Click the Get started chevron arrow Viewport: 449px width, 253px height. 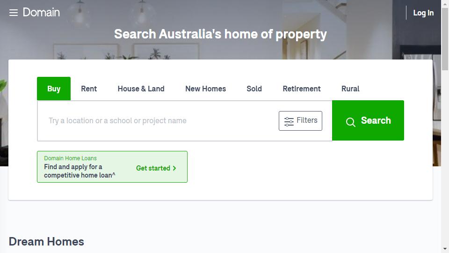[x=174, y=168]
